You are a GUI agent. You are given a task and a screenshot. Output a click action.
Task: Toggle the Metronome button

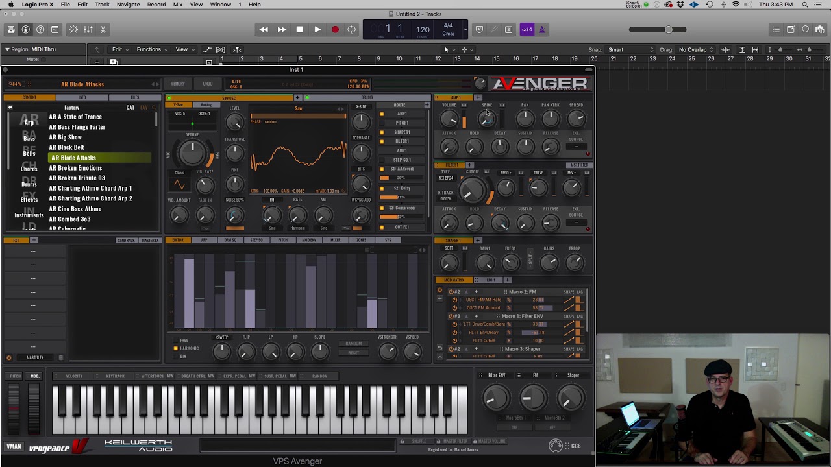point(541,29)
